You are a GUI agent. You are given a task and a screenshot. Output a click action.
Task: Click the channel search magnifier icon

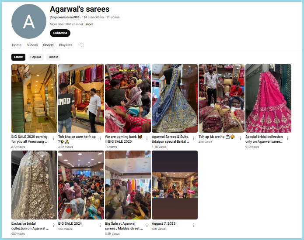tap(82, 45)
